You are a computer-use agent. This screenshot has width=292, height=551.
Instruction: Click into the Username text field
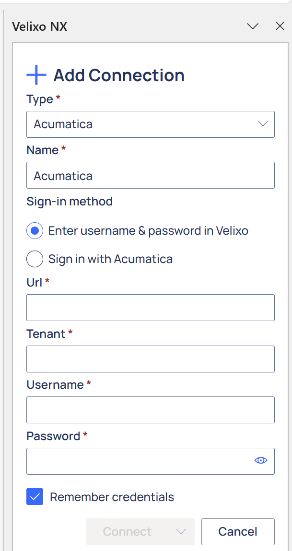pos(150,410)
